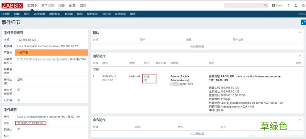Viewport: 306px width, 139px height.
Task: Collapse the 消息动作 section
Action: pos(300,56)
